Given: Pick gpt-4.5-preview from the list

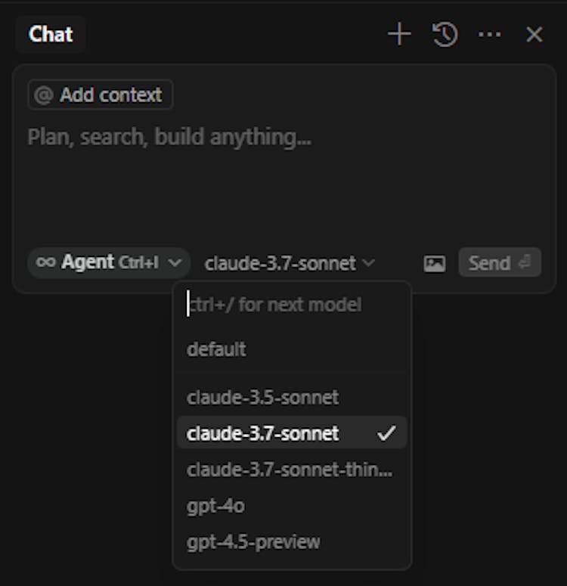Looking at the screenshot, I should coord(253,541).
